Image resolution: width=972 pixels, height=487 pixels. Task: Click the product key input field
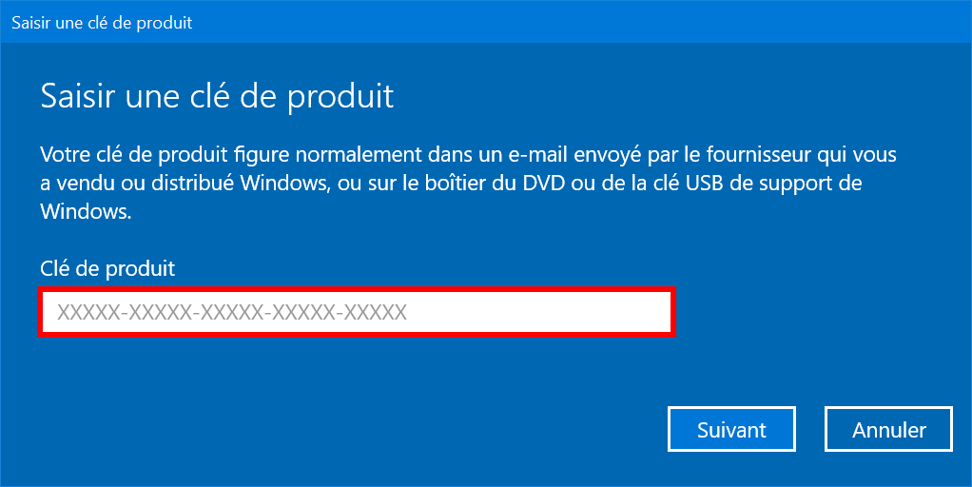point(357,312)
